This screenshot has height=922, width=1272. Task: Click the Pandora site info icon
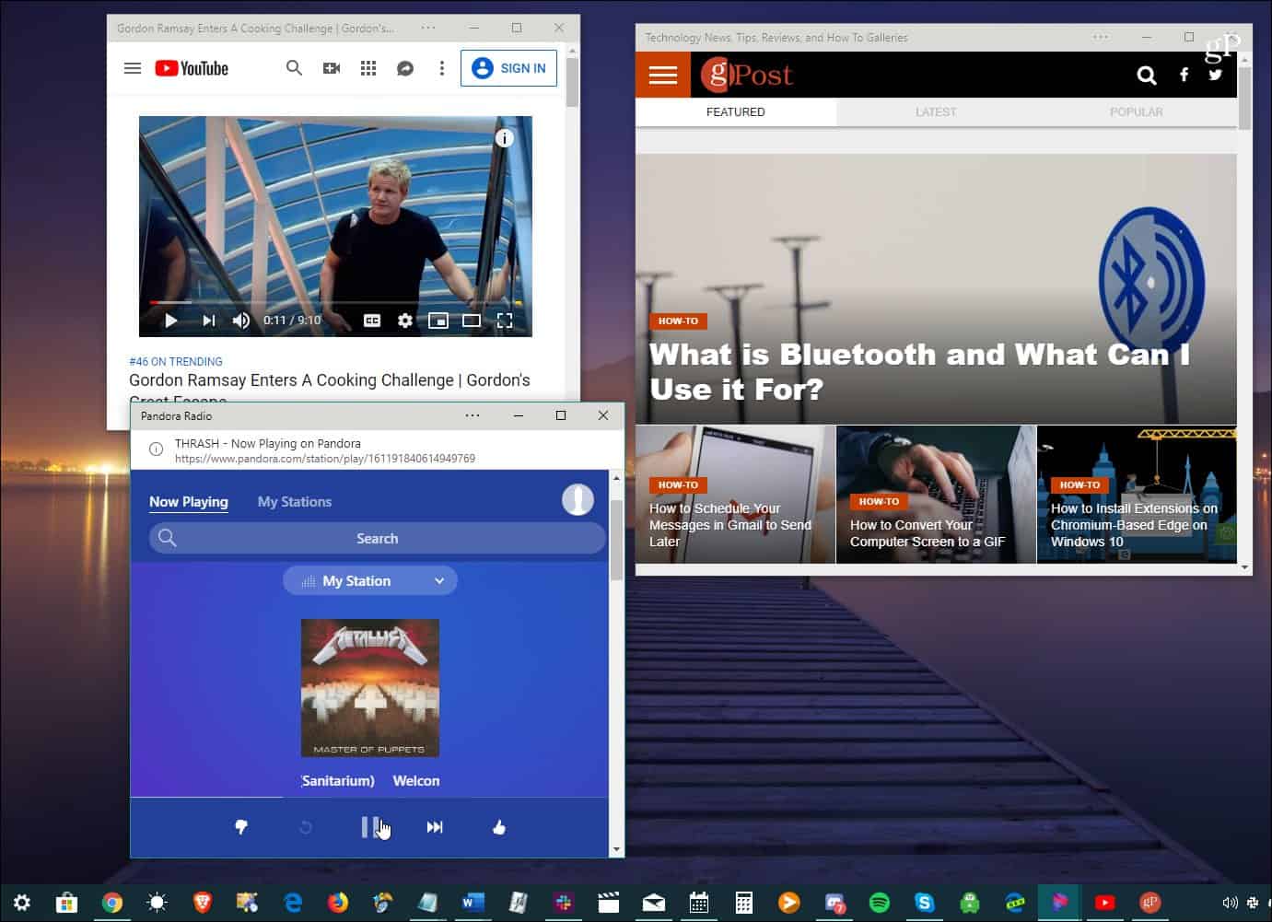[x=157, y=449]
